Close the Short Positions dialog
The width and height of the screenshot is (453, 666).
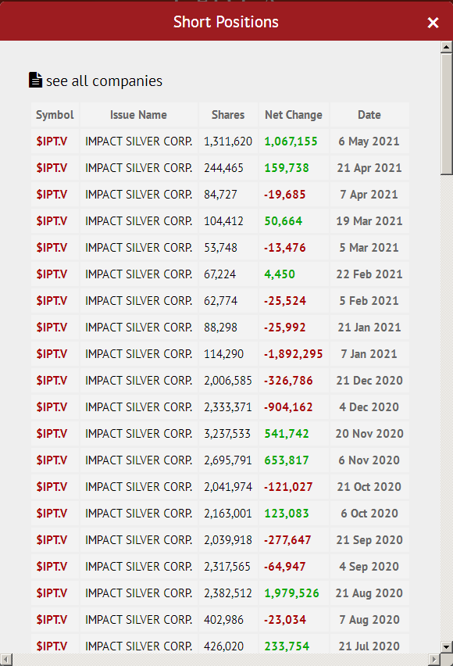click(x=433, y=23)
